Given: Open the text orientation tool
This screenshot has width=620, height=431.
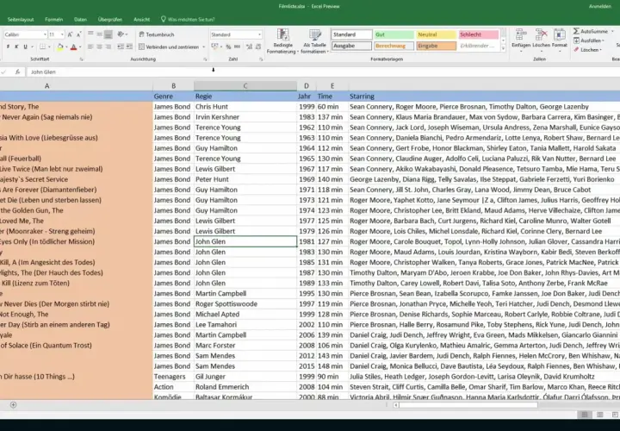Looking at the screenshot, I should click(122, 34).
